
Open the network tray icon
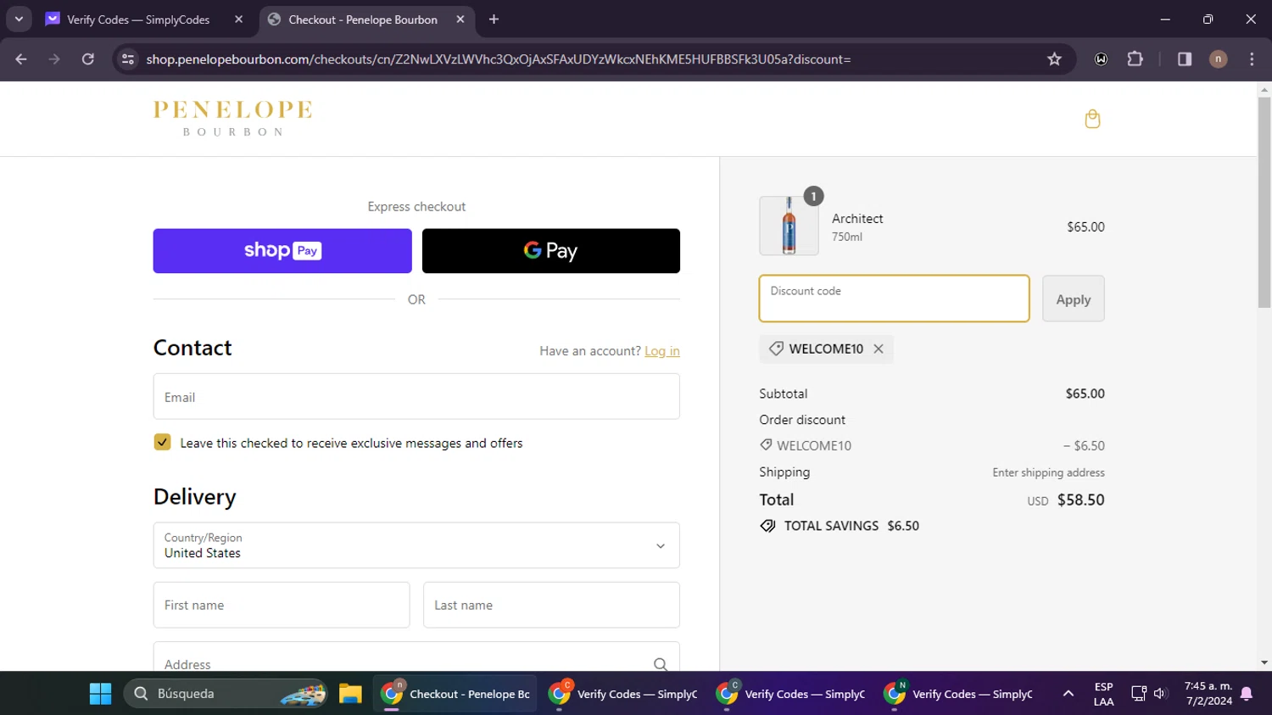pyautogui.click(x=1139, y=694)
